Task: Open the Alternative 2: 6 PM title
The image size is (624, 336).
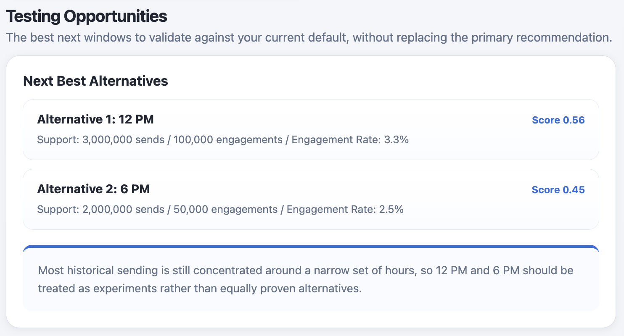Action: [x=93, y=189]
